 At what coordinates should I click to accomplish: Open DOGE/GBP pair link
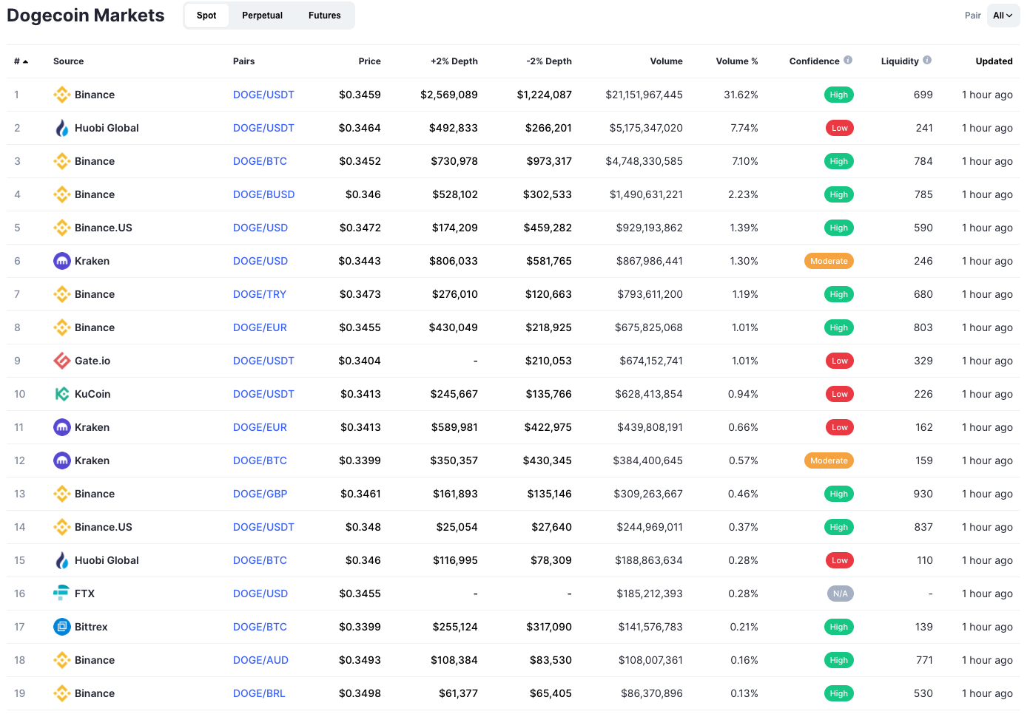(x=260, y=494)
